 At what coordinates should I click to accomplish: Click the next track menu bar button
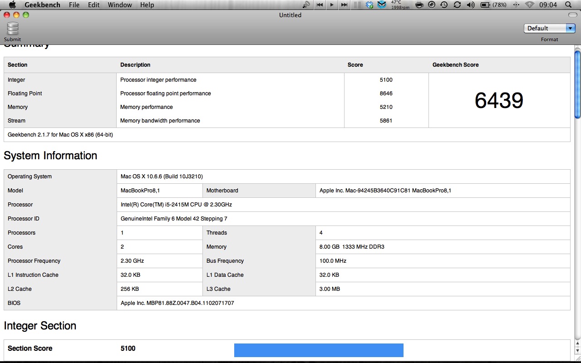(x=345, y=5)
